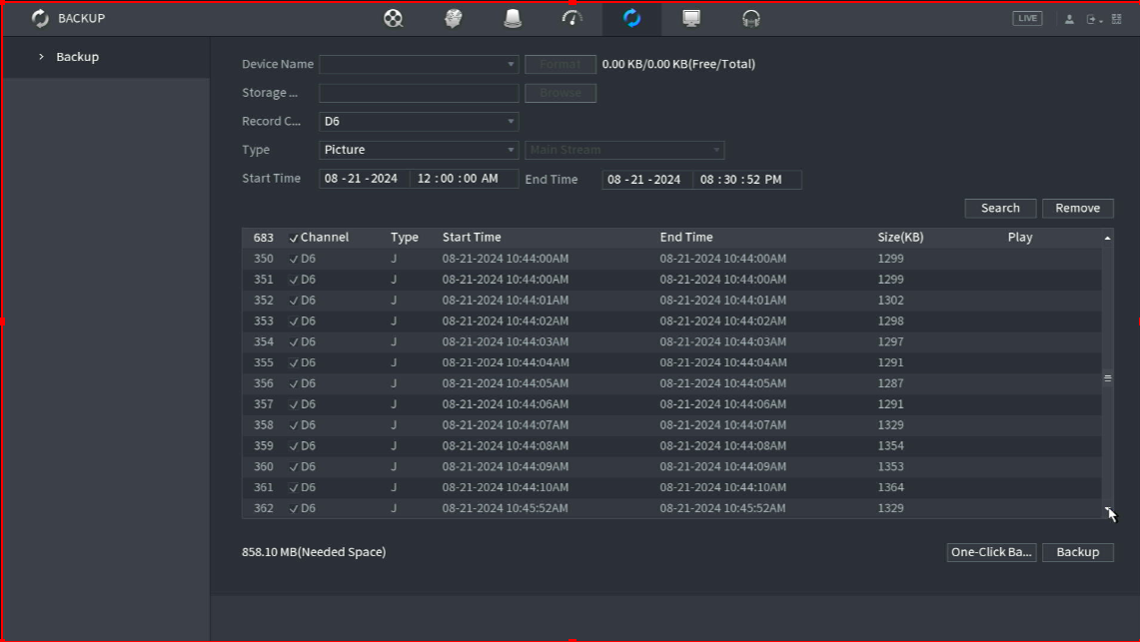
Task: Click the Format button
Action: tap(561, 65)
